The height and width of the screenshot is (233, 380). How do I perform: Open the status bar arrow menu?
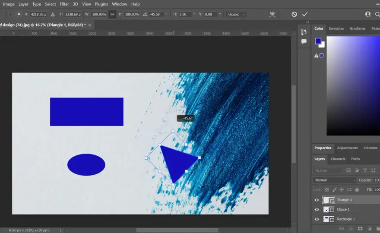[60, 230]
